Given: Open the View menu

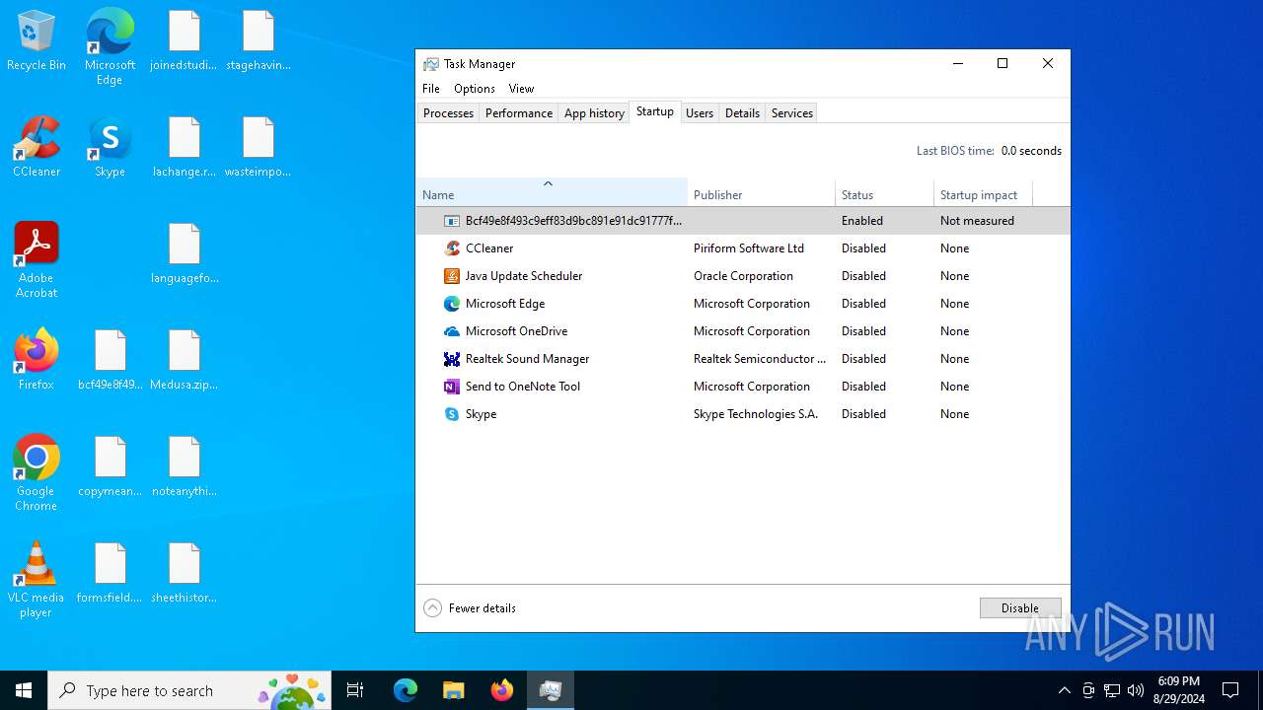Looking at the screenshot, I should tap(521, 89).
